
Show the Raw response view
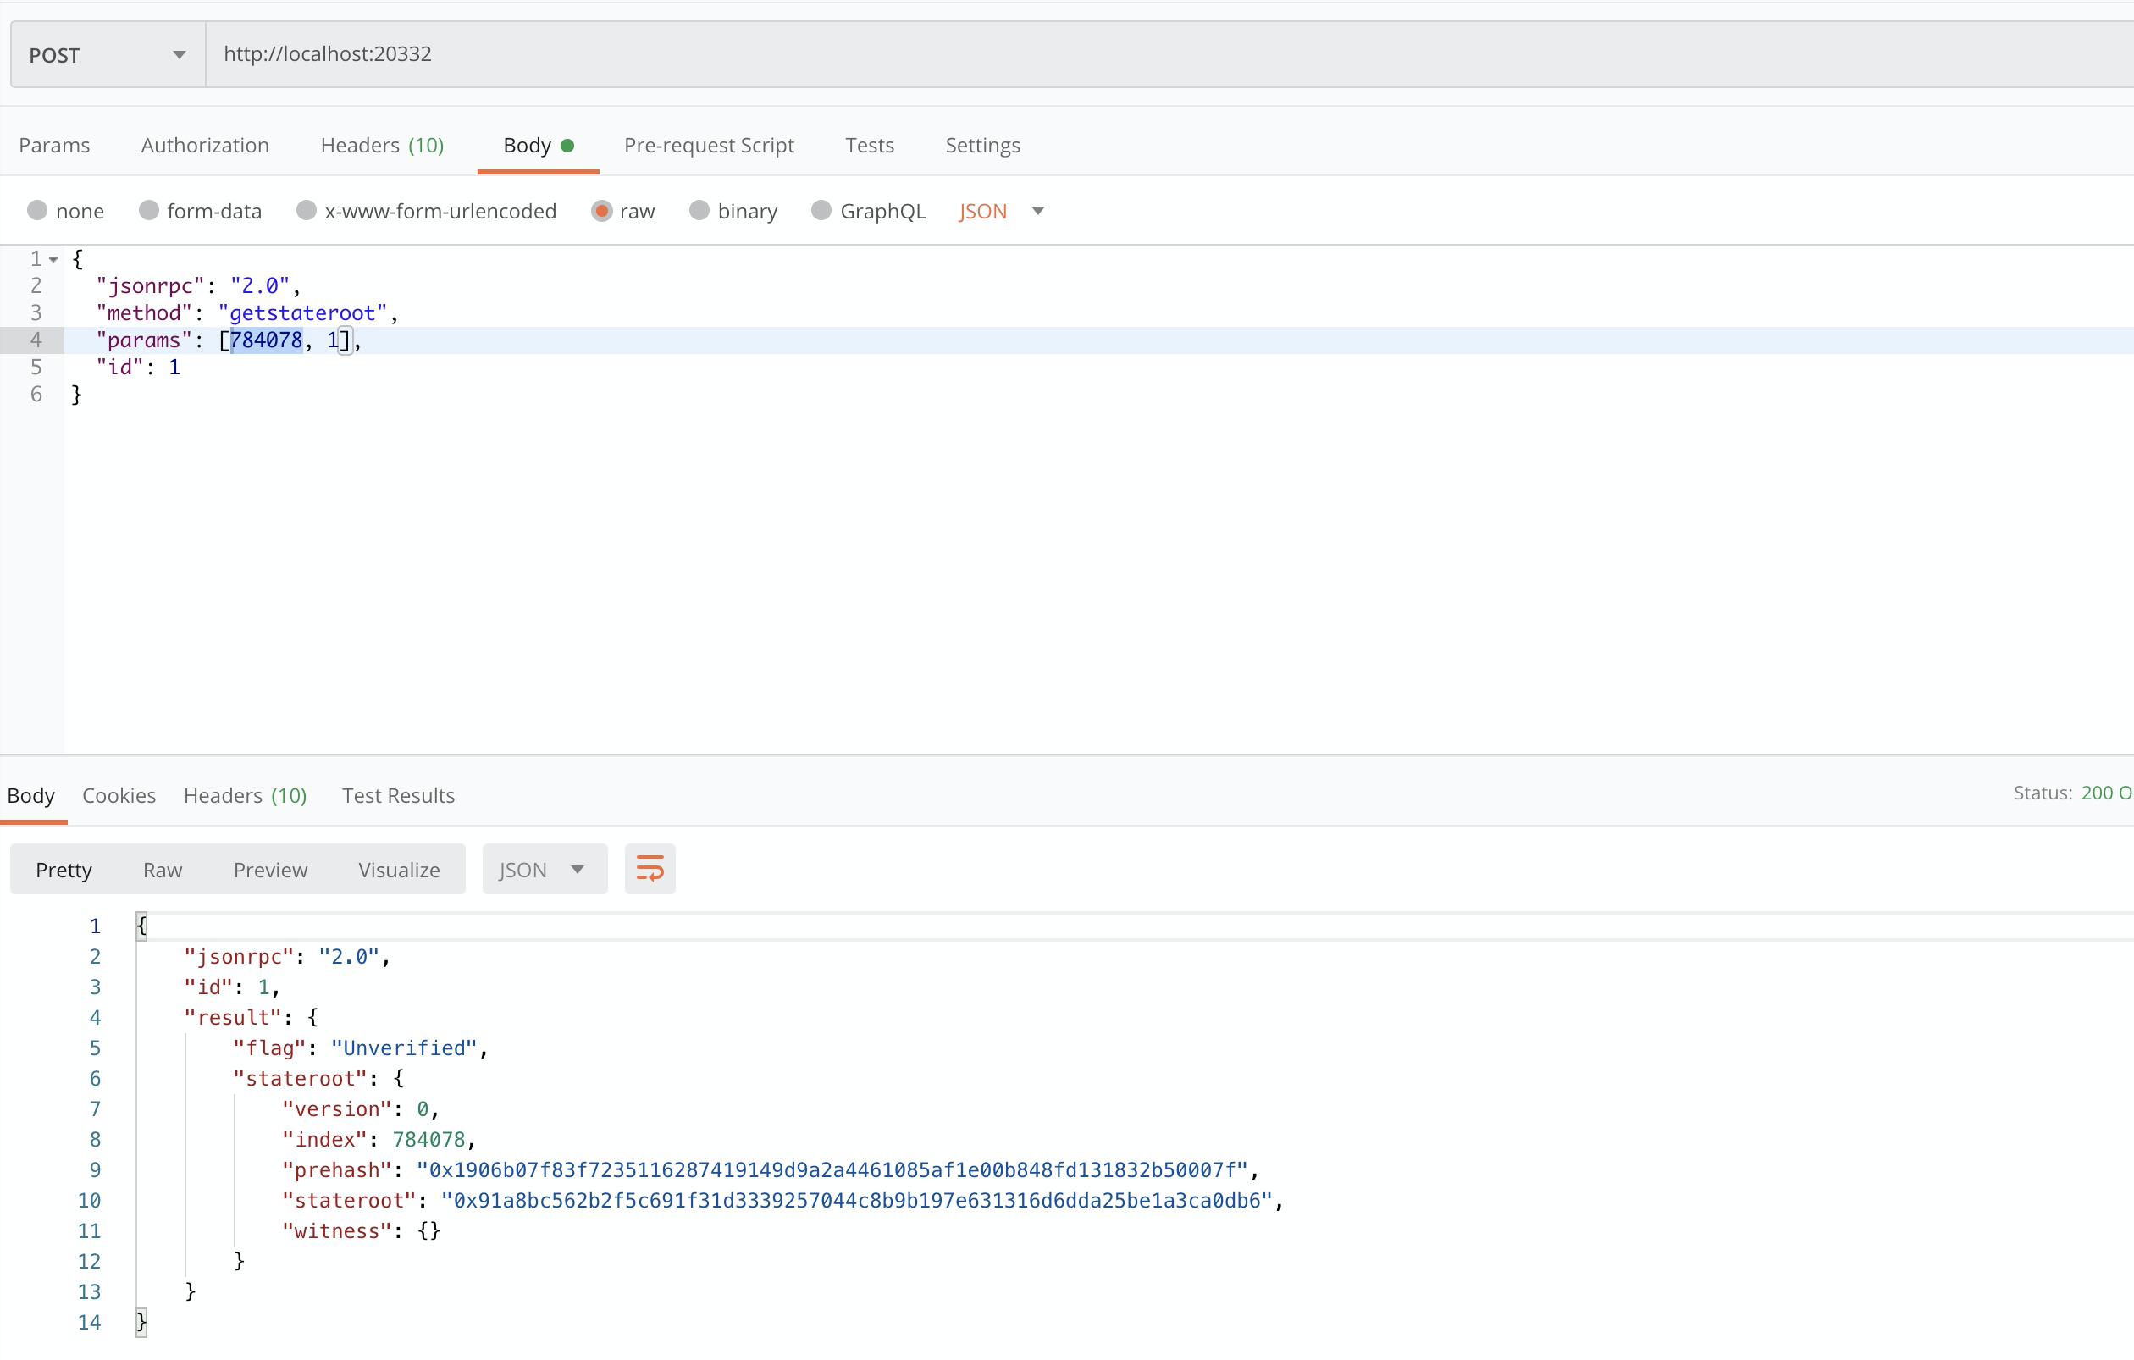click(163, 869)
